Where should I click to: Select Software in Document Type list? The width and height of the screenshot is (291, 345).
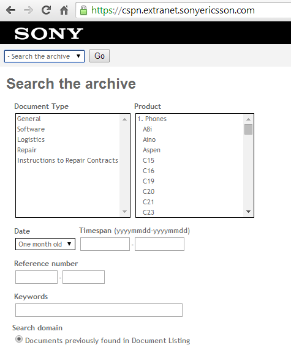point(31,129)
